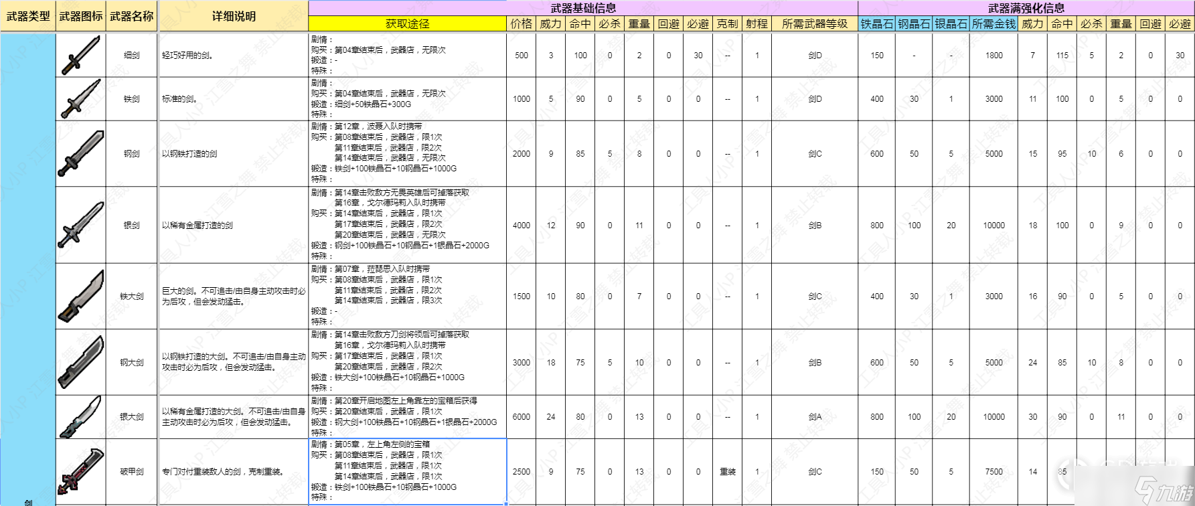Viewport: 1195px width, 506px height.
Task: Click the 重装 cell in 破甲剑 row
Action: click(728, 471)
